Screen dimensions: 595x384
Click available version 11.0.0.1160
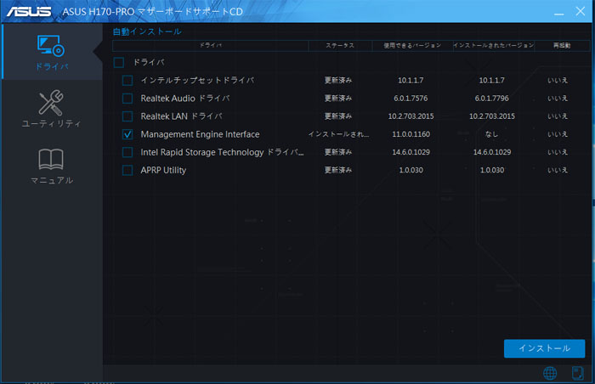tap(411, 134)
